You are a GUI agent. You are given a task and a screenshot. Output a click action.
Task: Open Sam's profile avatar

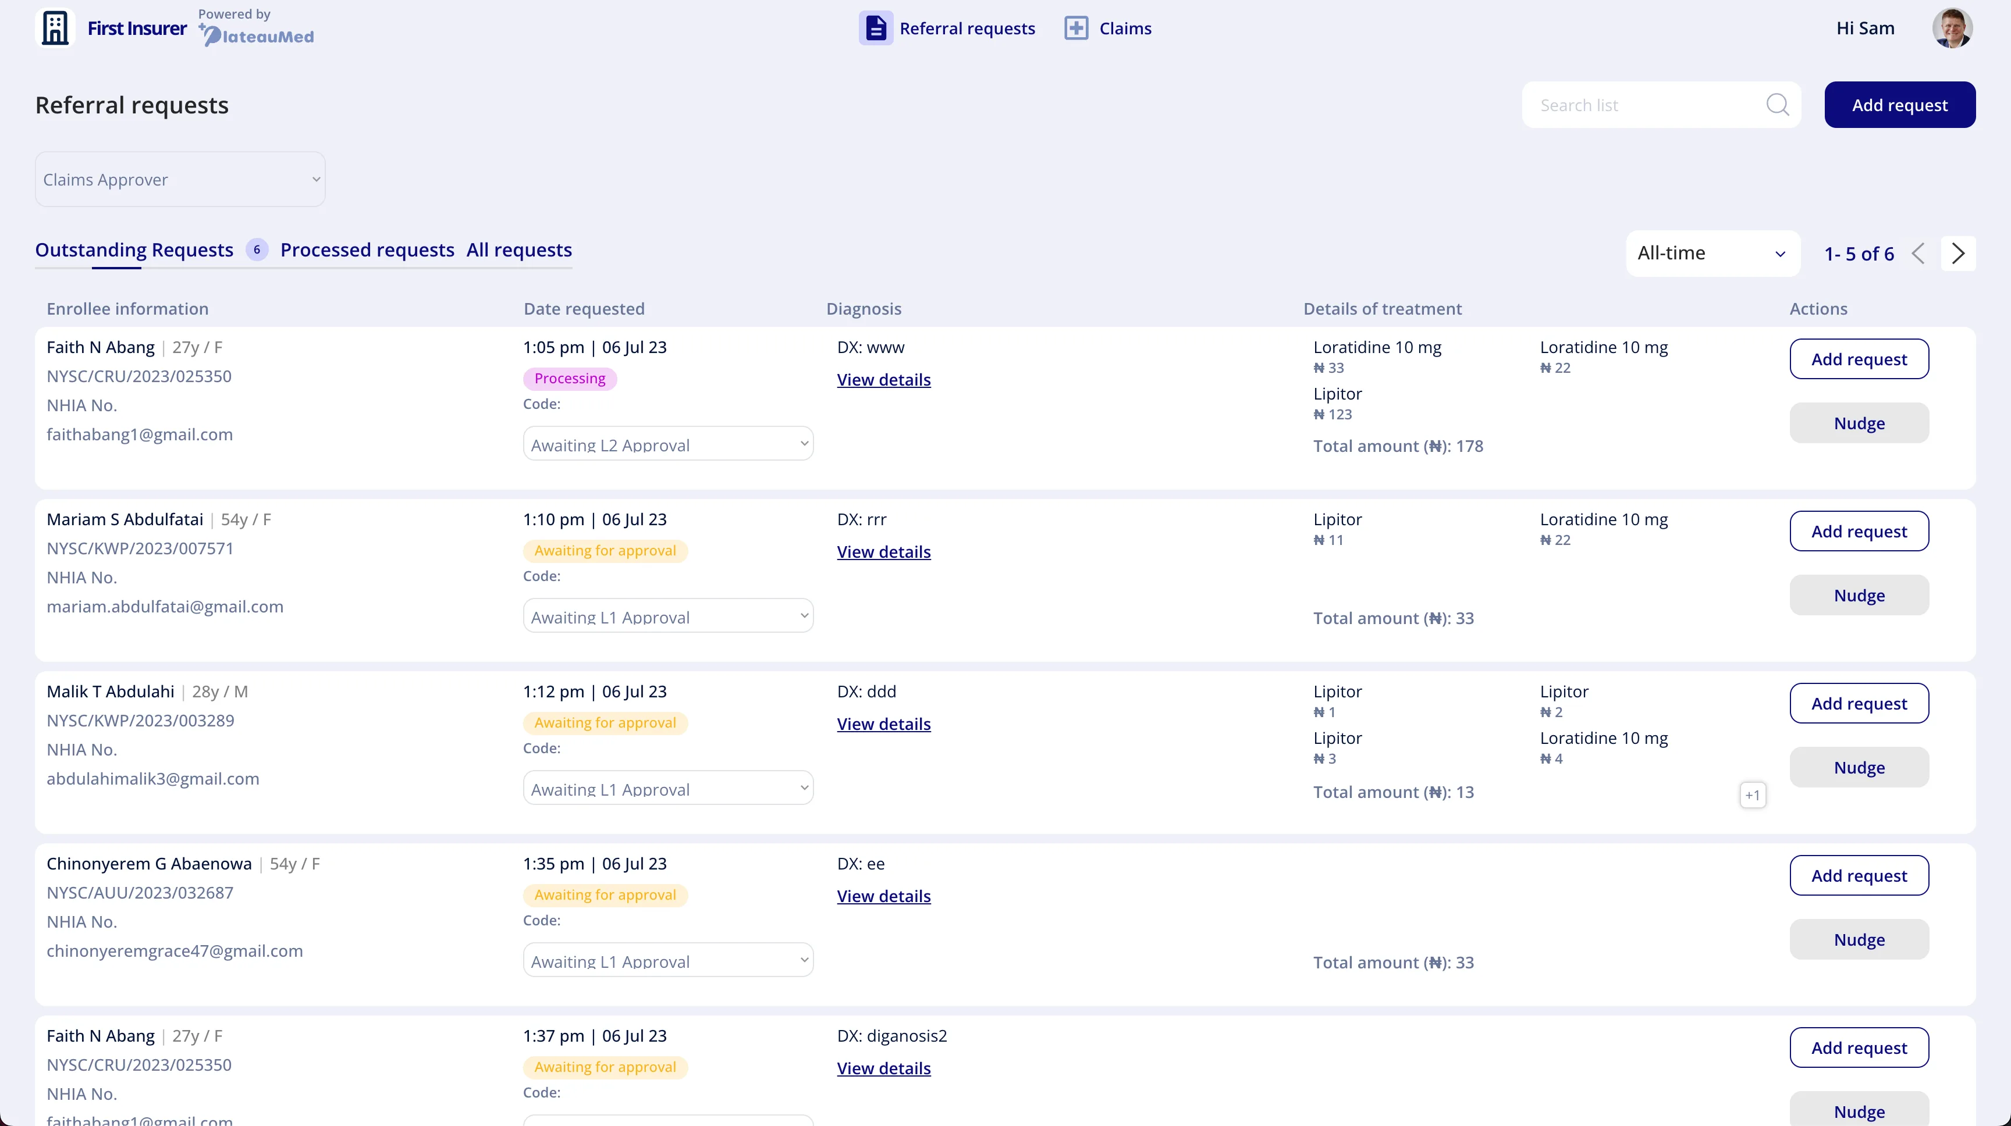(1952, 28)
